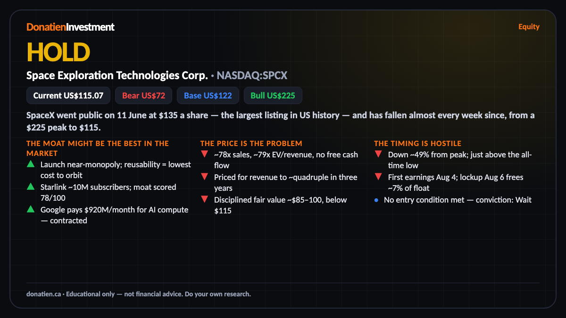566x318 pixels.
Task: Open the donatien.ca footer link
Action: 43,294
